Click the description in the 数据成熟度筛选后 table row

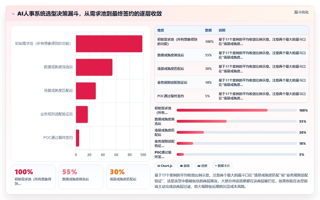(262, 55)
